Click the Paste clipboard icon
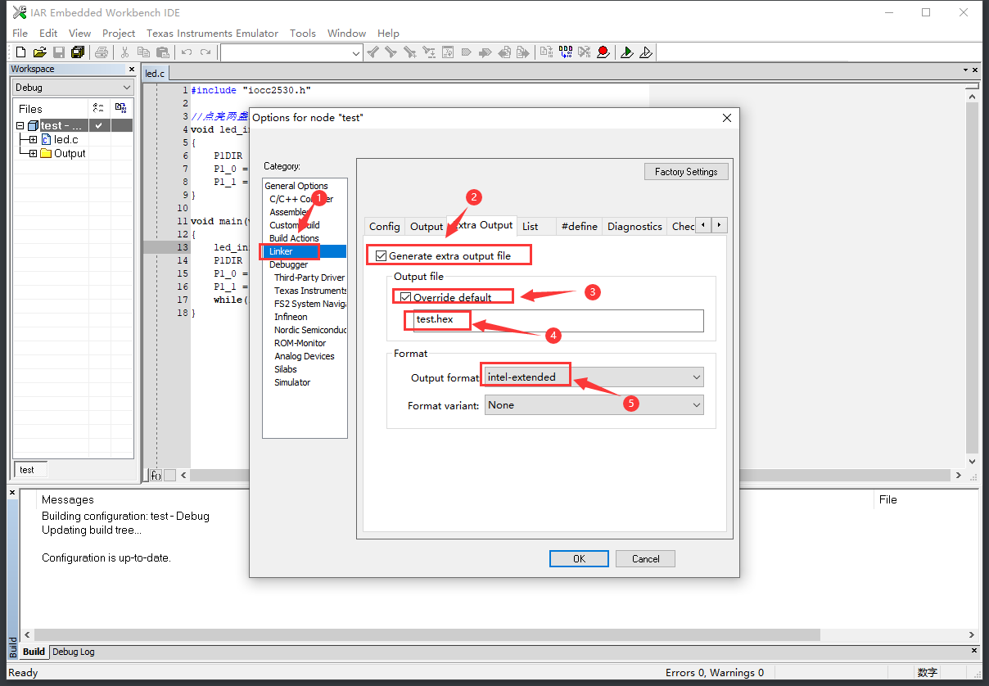 (x=162, y=52)
